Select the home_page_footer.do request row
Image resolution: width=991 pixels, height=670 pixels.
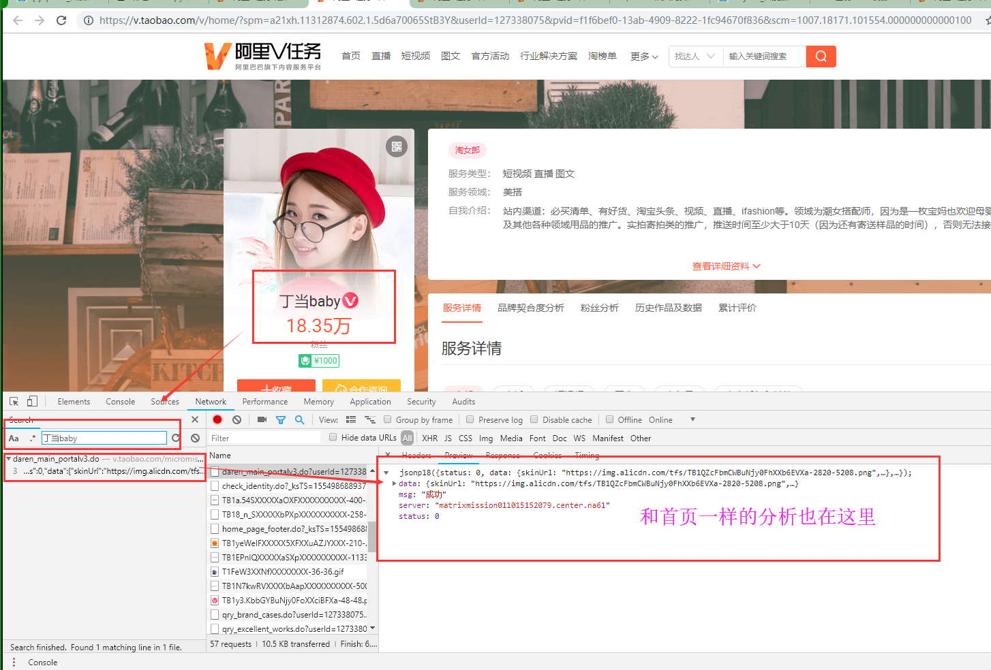pos(288,529)
